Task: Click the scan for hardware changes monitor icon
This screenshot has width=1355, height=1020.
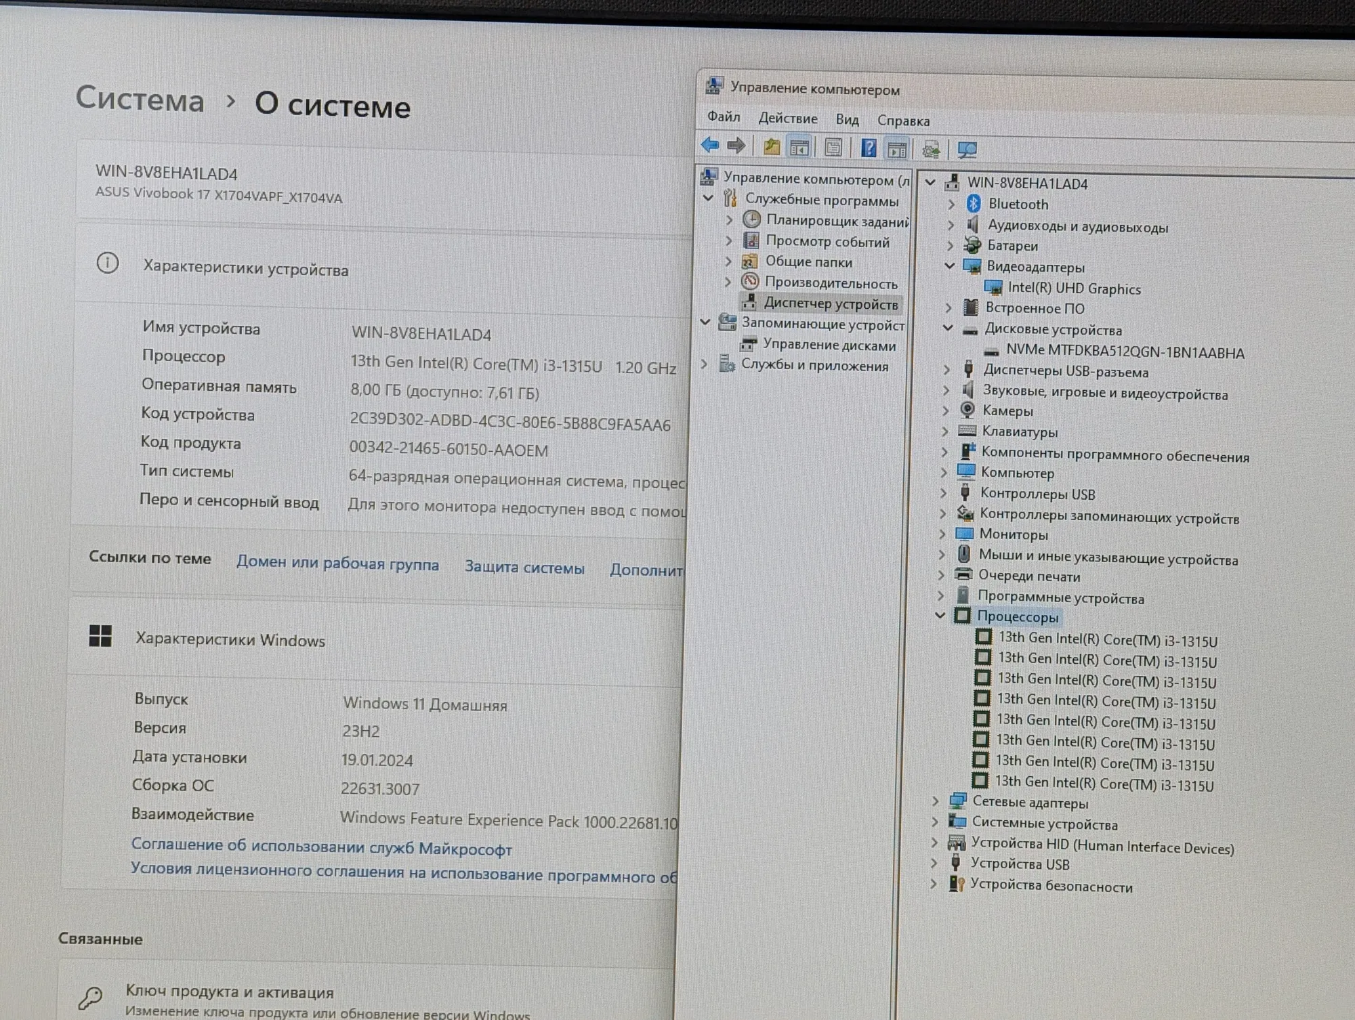Action: pyautogui.click(x=967, y=150)
